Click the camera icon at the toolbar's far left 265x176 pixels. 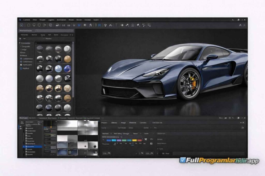21,25
